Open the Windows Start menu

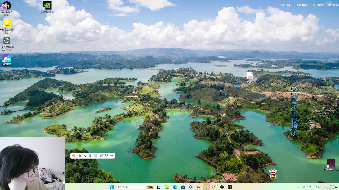[112, 187]
